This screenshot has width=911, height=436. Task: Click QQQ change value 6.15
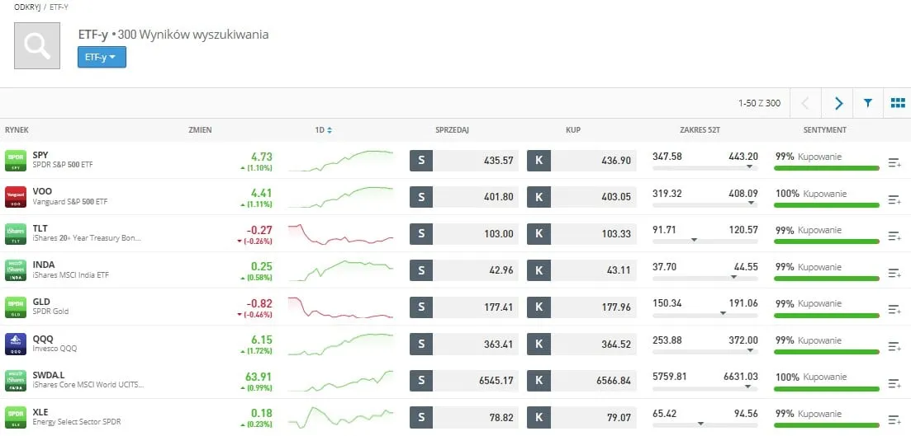[x=262, y=340]
